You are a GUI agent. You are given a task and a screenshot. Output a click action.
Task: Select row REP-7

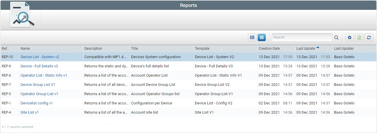coord(188,85)
